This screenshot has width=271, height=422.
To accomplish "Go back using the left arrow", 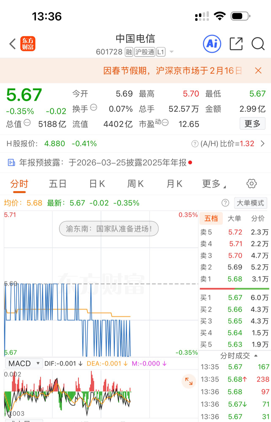I will point(12,44).
